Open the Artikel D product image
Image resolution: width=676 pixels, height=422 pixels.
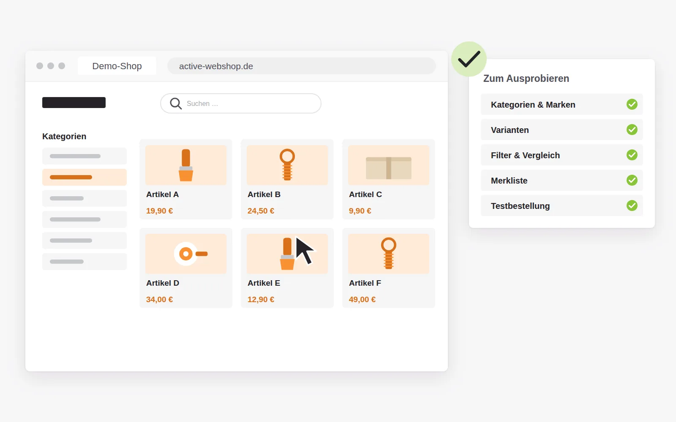click(186, 254)
